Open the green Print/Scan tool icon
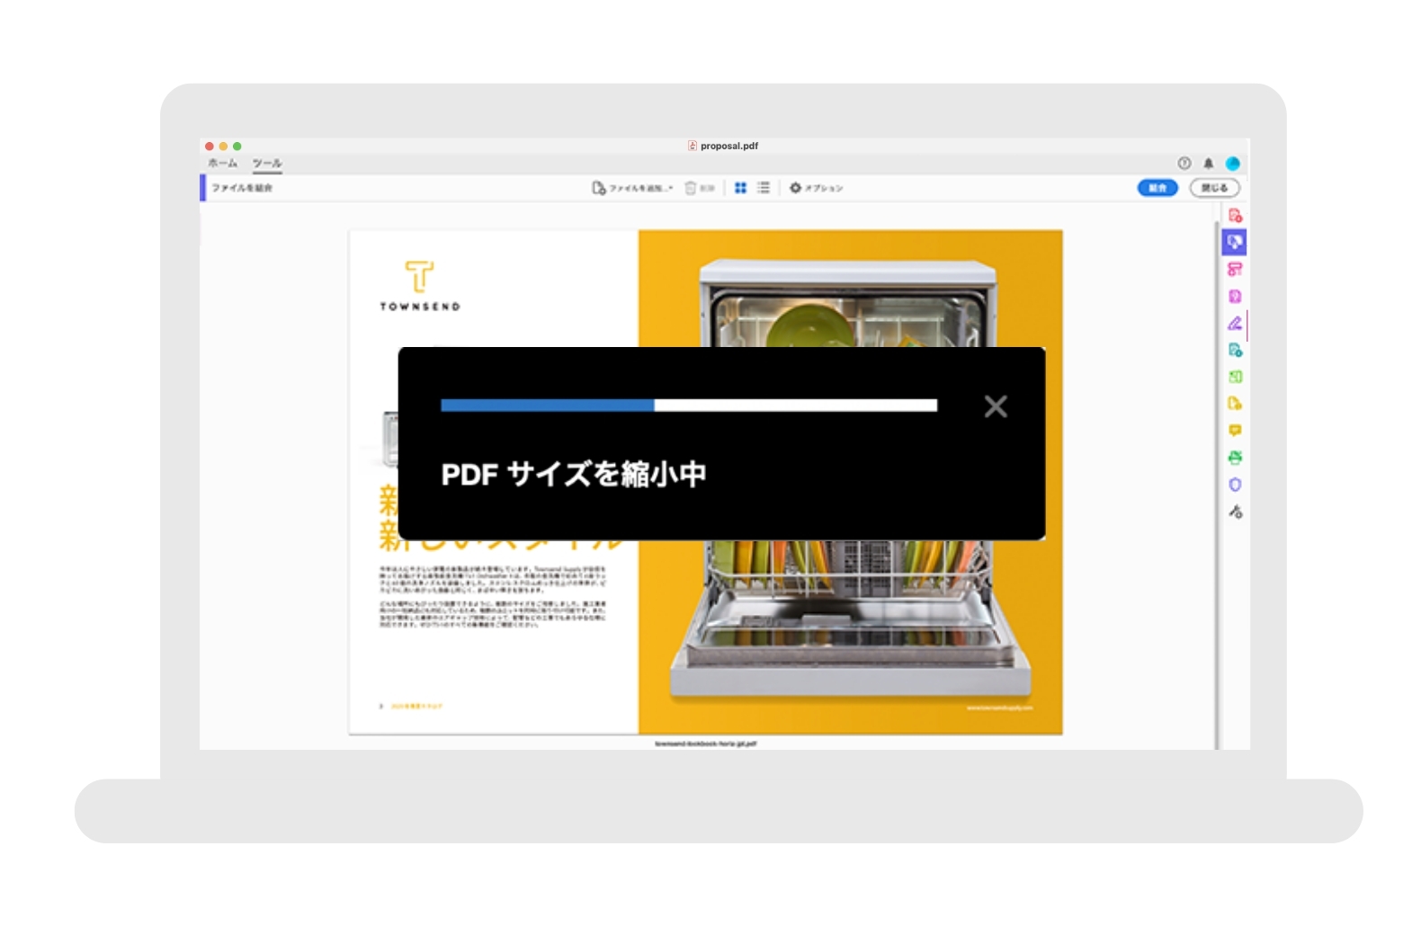The height and width of the screenshot is (944, 1421). point(1235,458)
